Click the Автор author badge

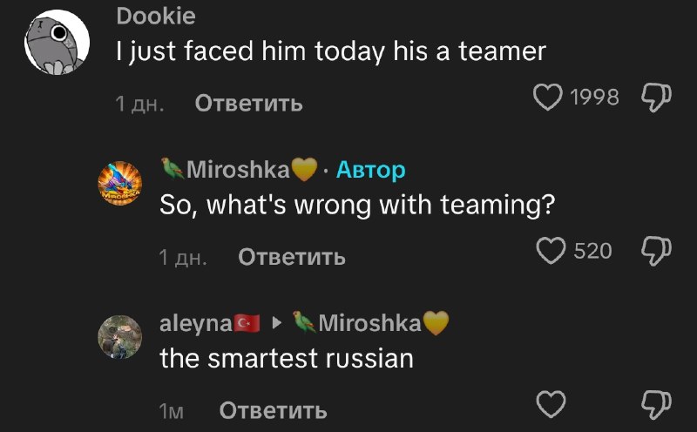(x=370, y=169)
